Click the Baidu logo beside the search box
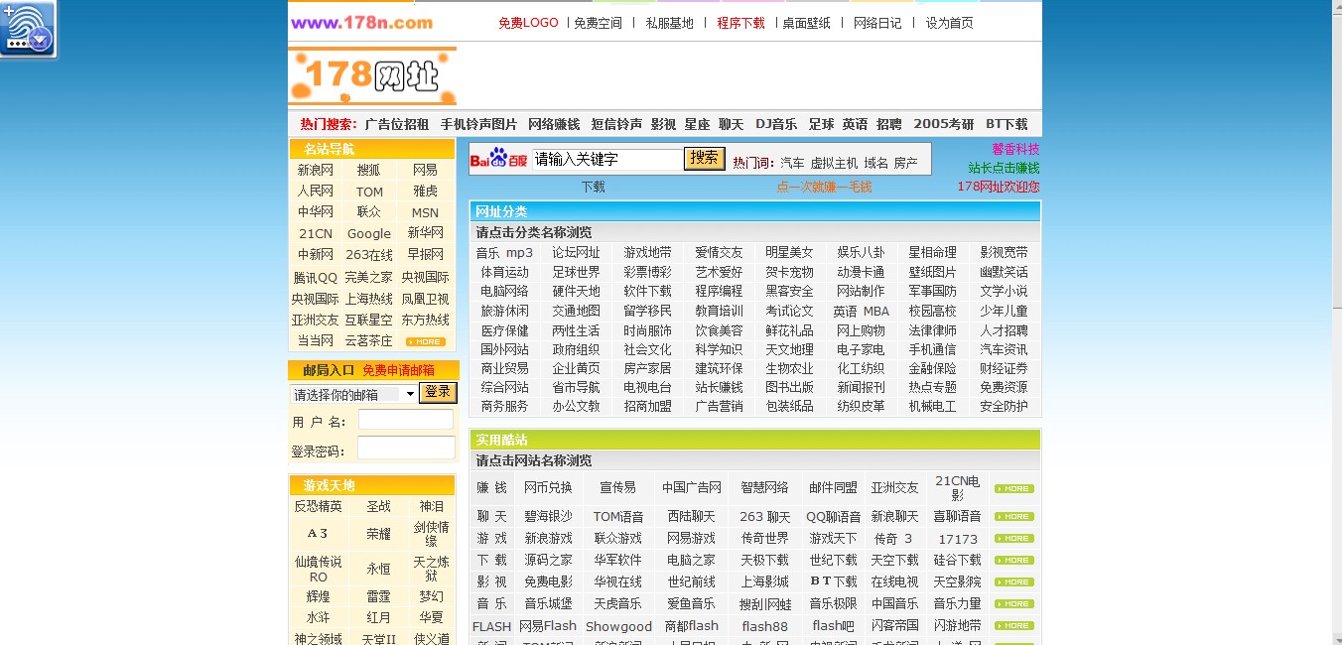1342x645 pixels. (x=499, y=159)
